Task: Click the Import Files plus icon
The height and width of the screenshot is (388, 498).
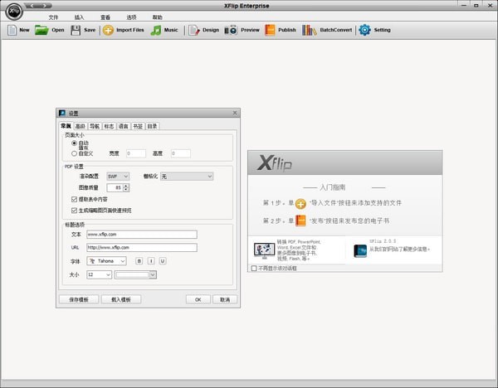Action: [108, 30]
